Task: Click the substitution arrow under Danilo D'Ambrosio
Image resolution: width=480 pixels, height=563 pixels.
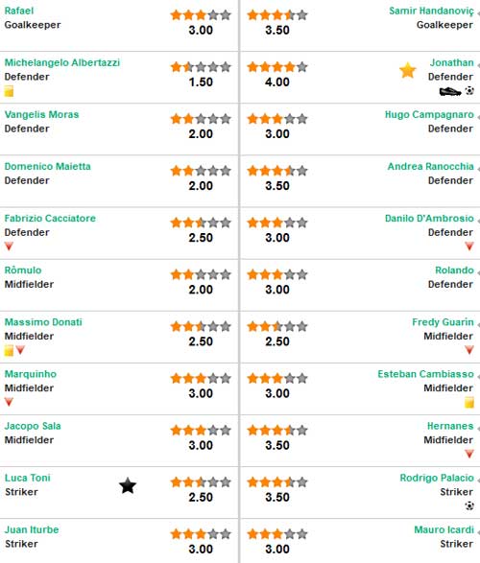Action: click(469, 246)
